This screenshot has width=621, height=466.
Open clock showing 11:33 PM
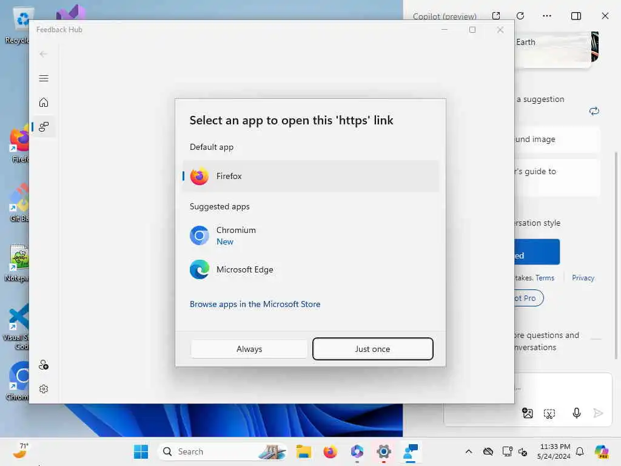coord(554,451)
